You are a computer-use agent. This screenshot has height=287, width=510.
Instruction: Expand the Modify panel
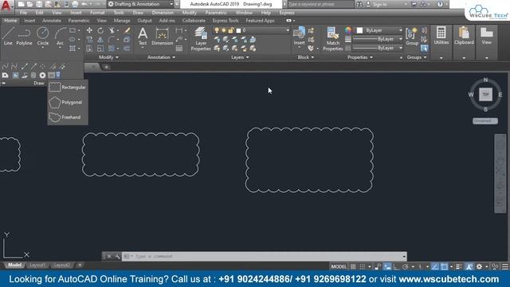pyautogui.click(x=108, y=57)
